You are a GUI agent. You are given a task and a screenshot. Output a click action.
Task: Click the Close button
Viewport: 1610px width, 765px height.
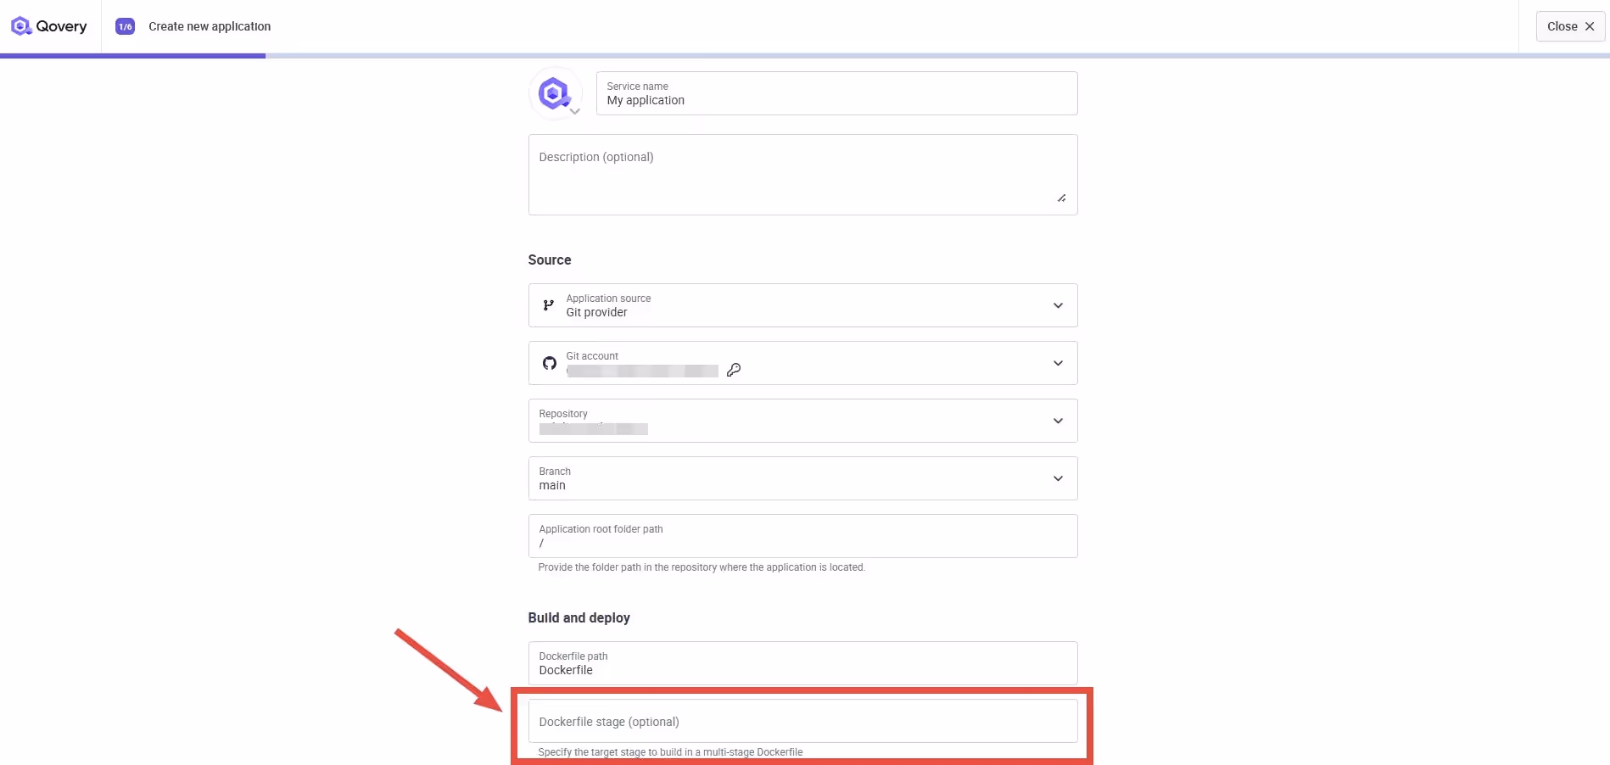(1568, 26)
